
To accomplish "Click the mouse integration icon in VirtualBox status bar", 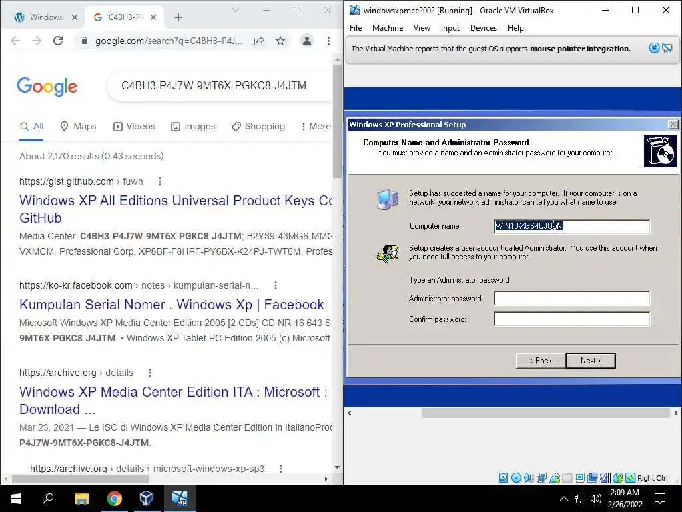I will pyautogui.click(x=618, y=477).
